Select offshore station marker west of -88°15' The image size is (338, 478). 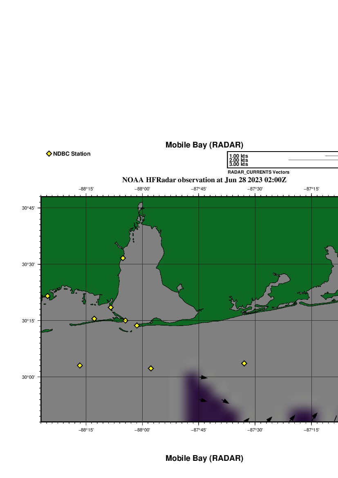80,365
